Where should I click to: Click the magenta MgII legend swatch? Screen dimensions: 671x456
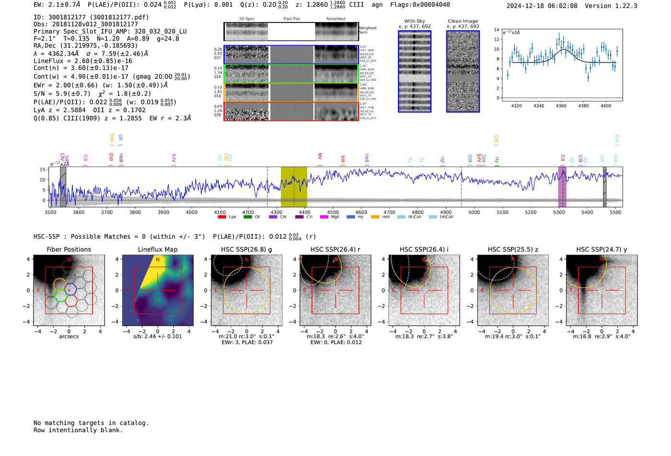(324, 217)
